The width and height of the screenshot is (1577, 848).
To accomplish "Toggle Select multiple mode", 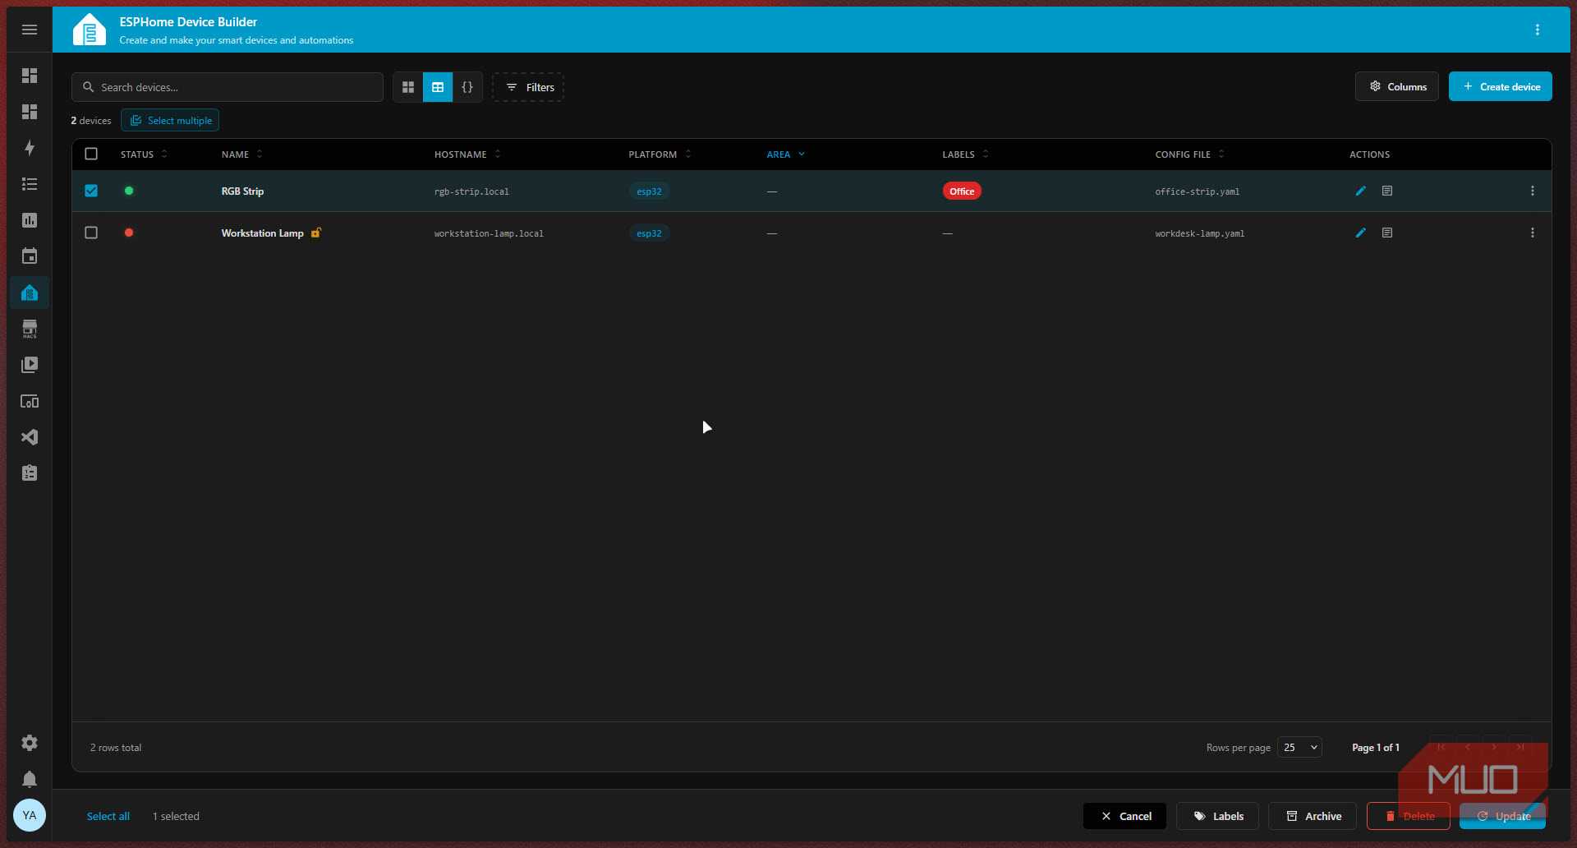I will (170, 120).
